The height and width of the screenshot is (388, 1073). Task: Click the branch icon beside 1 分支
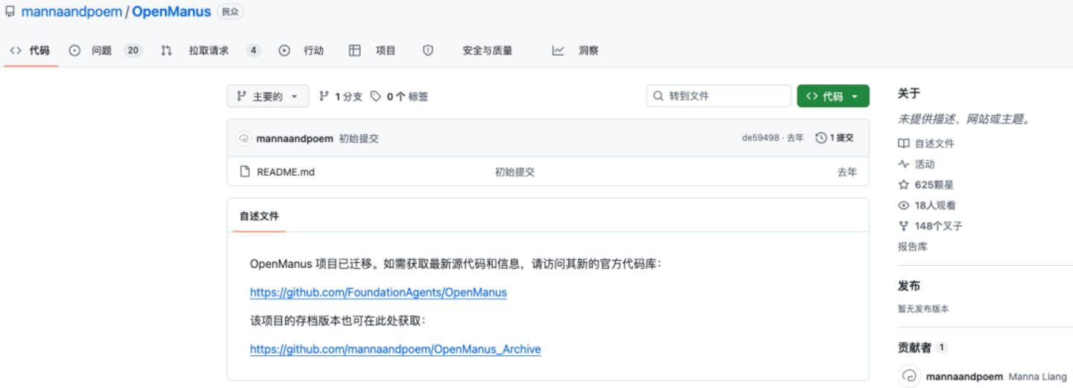(324, 97)
